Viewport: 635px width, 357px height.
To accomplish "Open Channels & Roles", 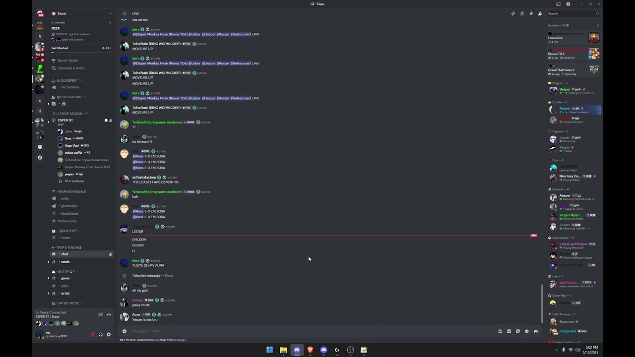I will (70, 68).
